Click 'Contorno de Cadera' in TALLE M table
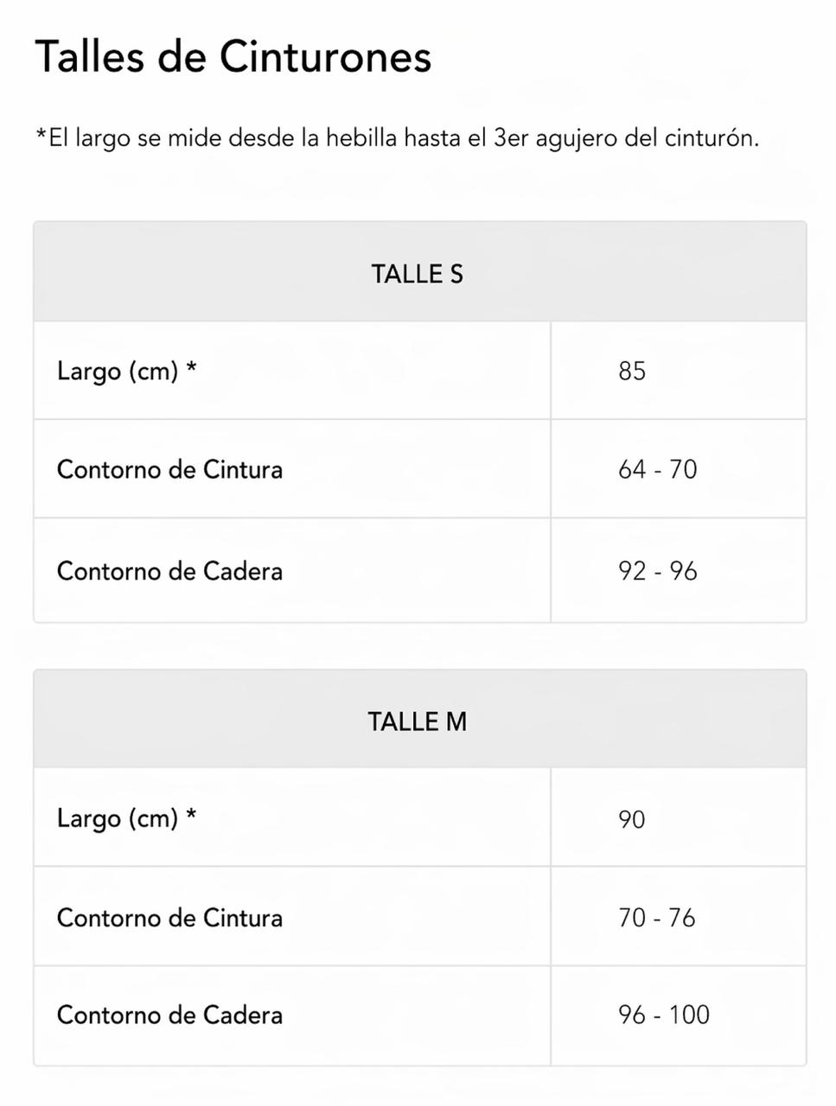 169,1014
